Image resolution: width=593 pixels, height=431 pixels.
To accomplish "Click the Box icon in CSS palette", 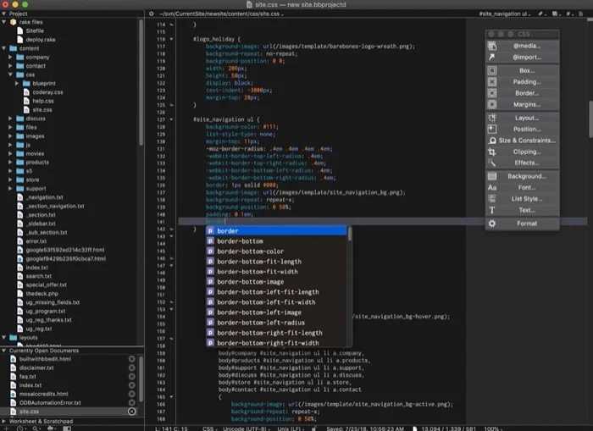I will coord(492,70).
